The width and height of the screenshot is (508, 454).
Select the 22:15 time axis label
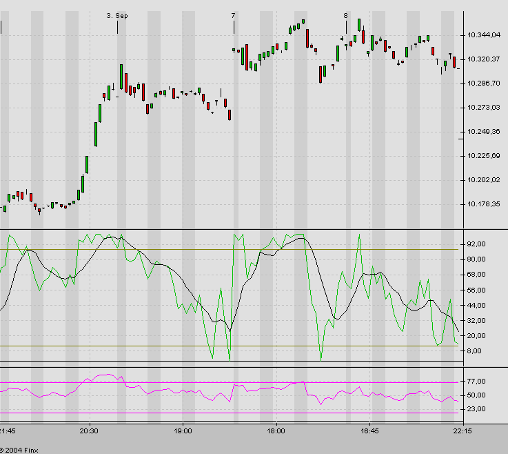tap(462, 431)
